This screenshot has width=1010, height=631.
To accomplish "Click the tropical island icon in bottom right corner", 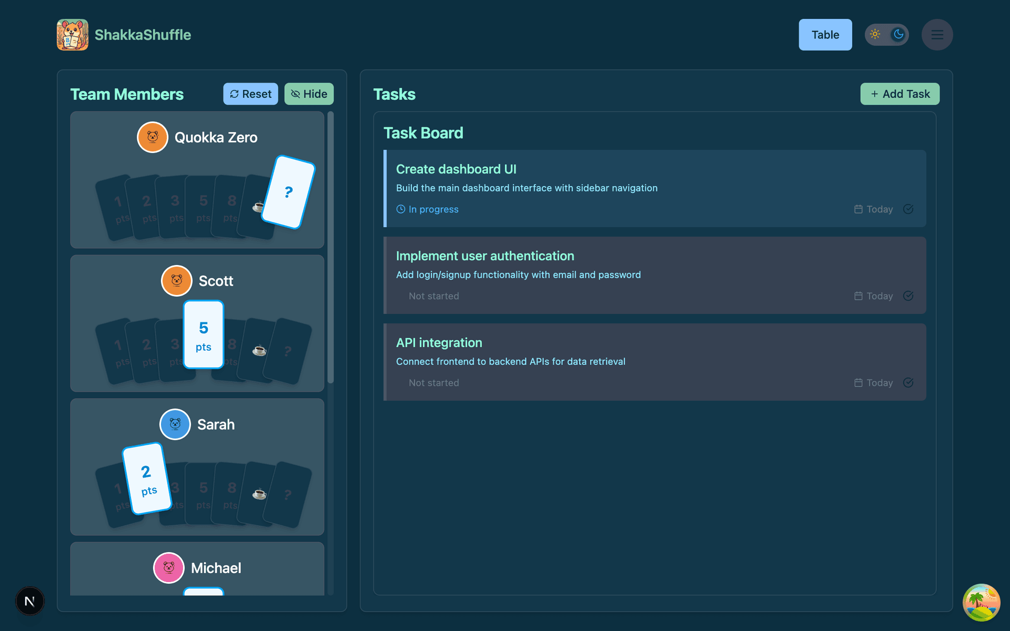I will click(x=983, y=602).
